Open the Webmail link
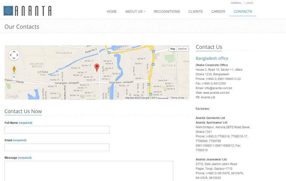Image resolution: width=286 pixels, height=181 pixels. point(236,3)
